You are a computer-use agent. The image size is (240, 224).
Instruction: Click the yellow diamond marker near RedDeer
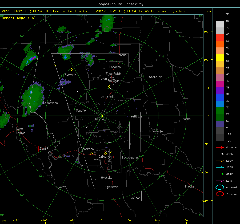pos(110,87)
